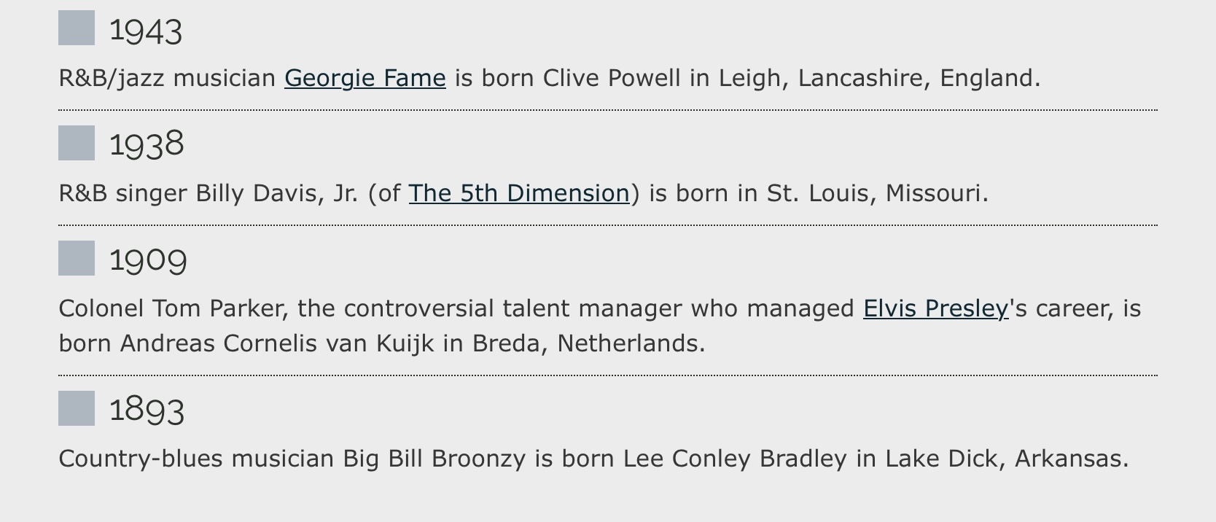Viewport: 1216px width, 522px height.
Task: Click the name Big Bill Broonzy
Action: pyautogui.click(x=434, y=459)
